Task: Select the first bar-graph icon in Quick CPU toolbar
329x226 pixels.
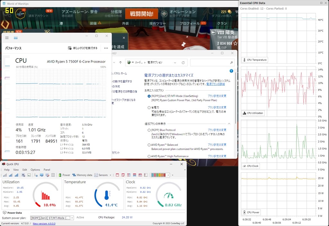Action: click(x=4, y=175)
